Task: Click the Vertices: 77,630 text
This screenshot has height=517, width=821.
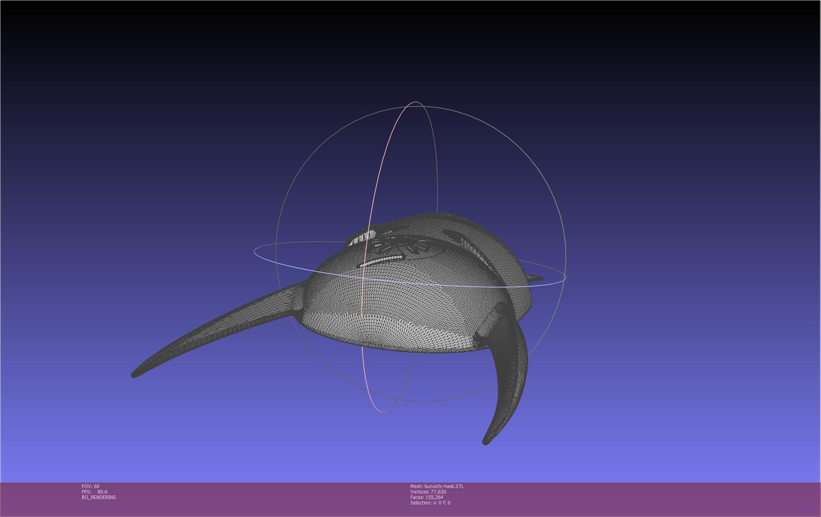Action: 428,492
